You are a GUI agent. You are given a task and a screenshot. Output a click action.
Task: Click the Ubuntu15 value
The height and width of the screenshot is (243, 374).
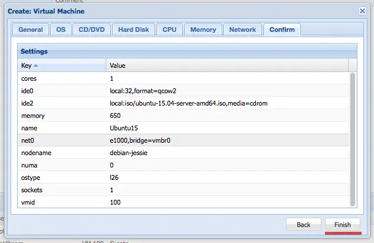[x=124, y=128]
